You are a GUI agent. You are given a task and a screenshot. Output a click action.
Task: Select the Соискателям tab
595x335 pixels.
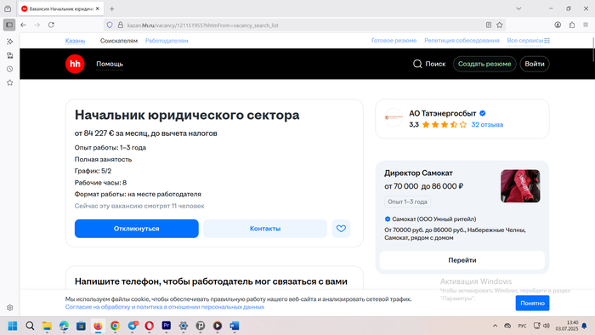point(119,41)
